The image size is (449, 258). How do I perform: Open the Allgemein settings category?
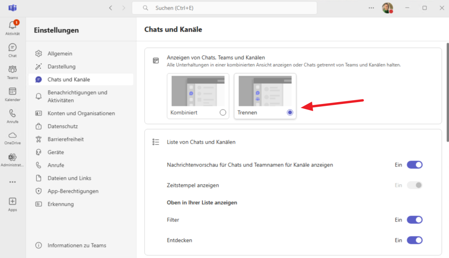[x=60, y=54]
